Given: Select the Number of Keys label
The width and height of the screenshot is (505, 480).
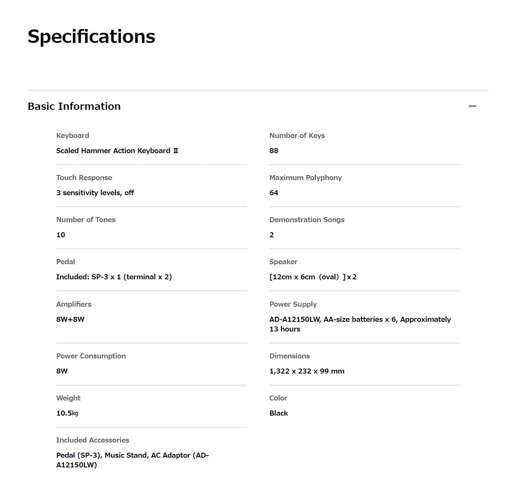Looking at the screenshot, I should 297,135.
